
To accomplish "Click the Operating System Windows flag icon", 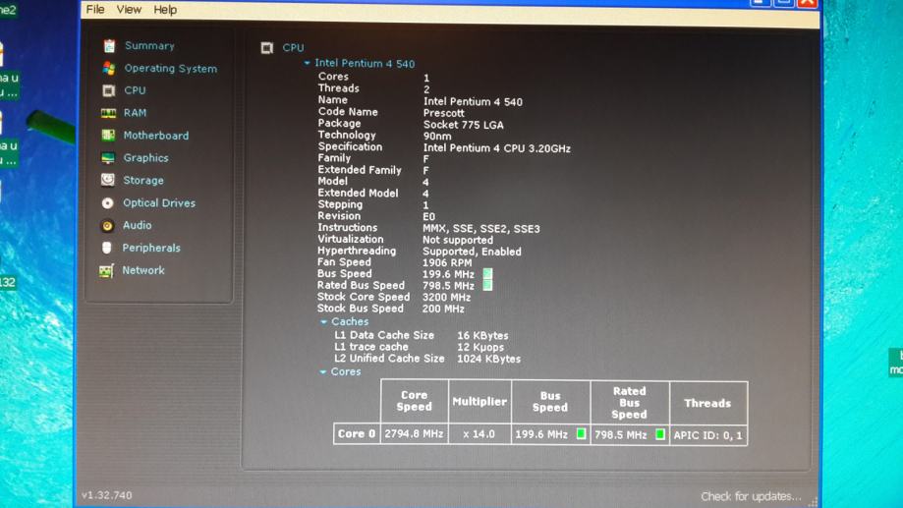I will tap(109, 69).
